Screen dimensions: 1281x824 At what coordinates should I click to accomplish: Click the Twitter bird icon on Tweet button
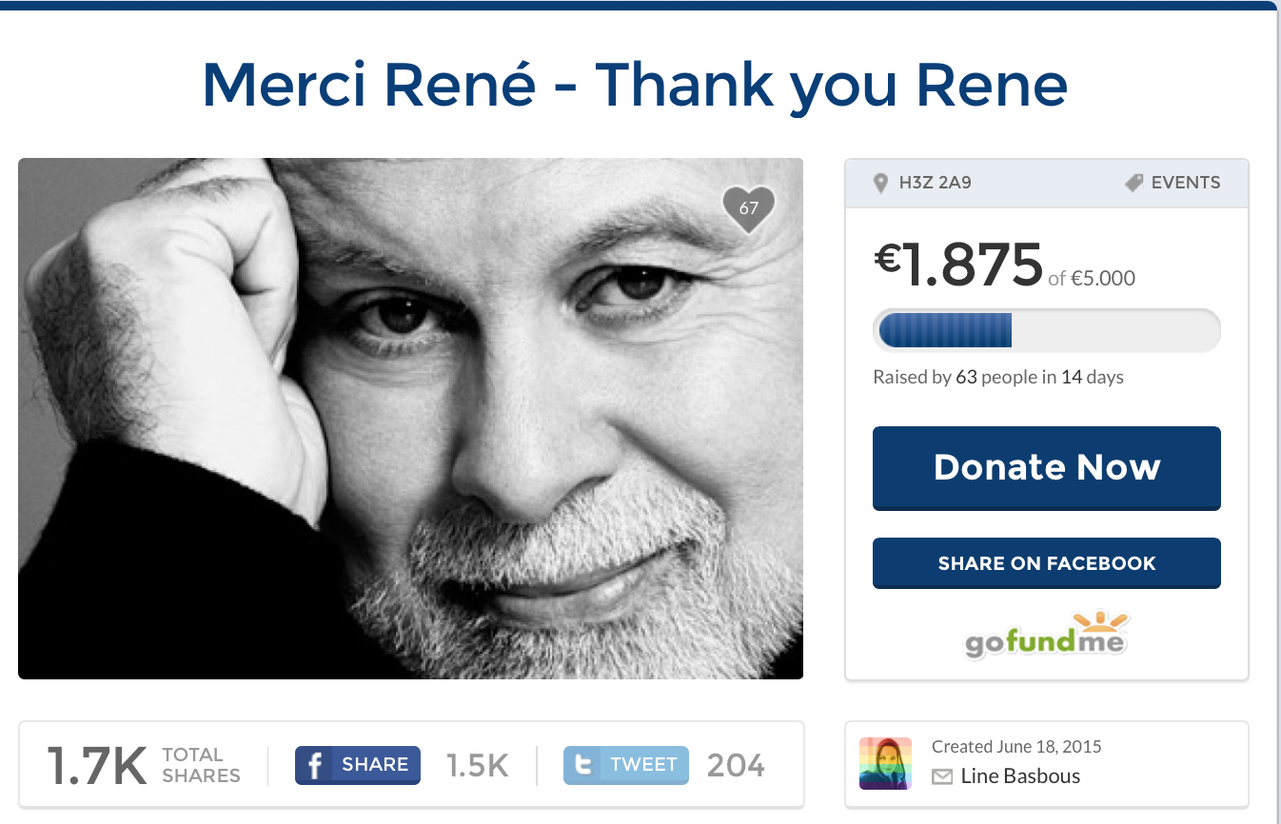[582, 765]
